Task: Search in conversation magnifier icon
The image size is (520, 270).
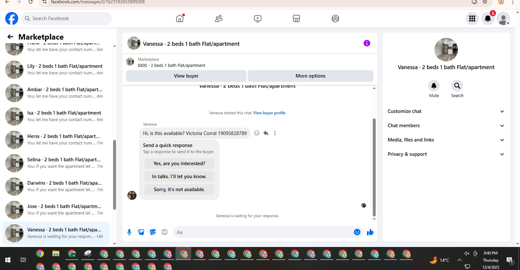Action: tap(457, 86)
